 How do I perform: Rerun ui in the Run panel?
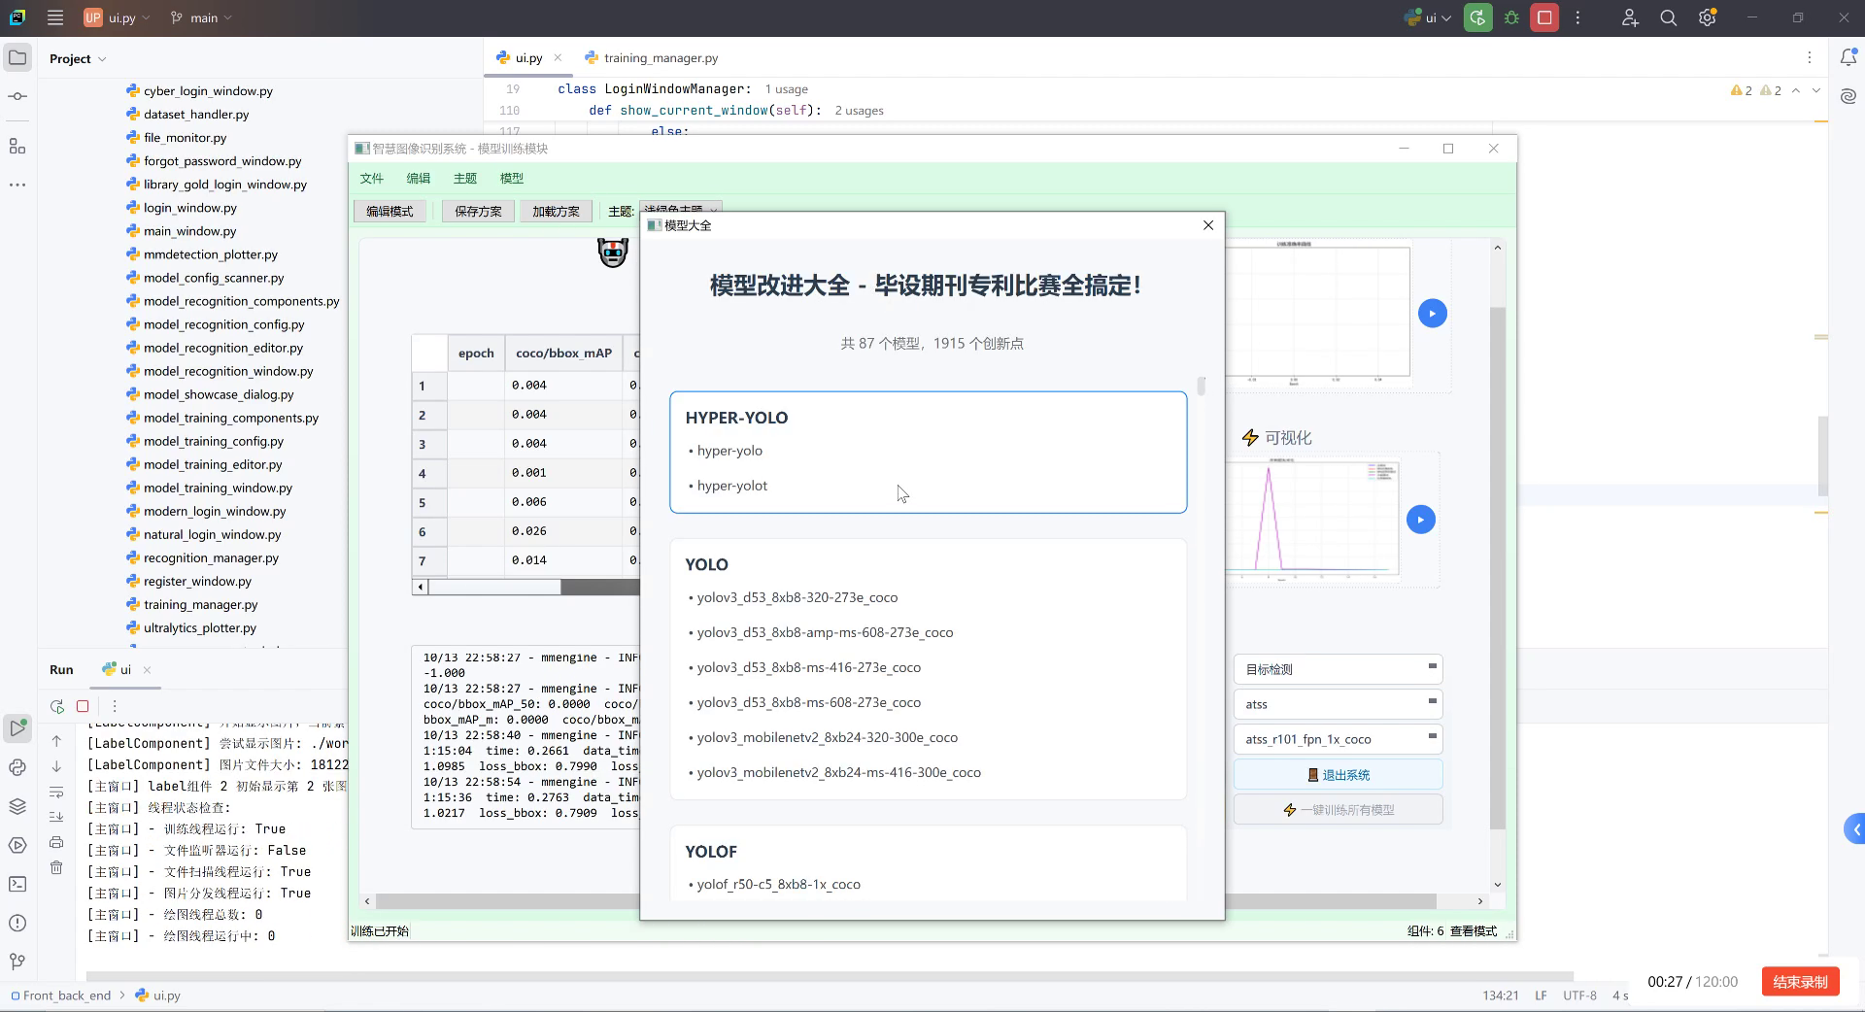coord(57,706)
